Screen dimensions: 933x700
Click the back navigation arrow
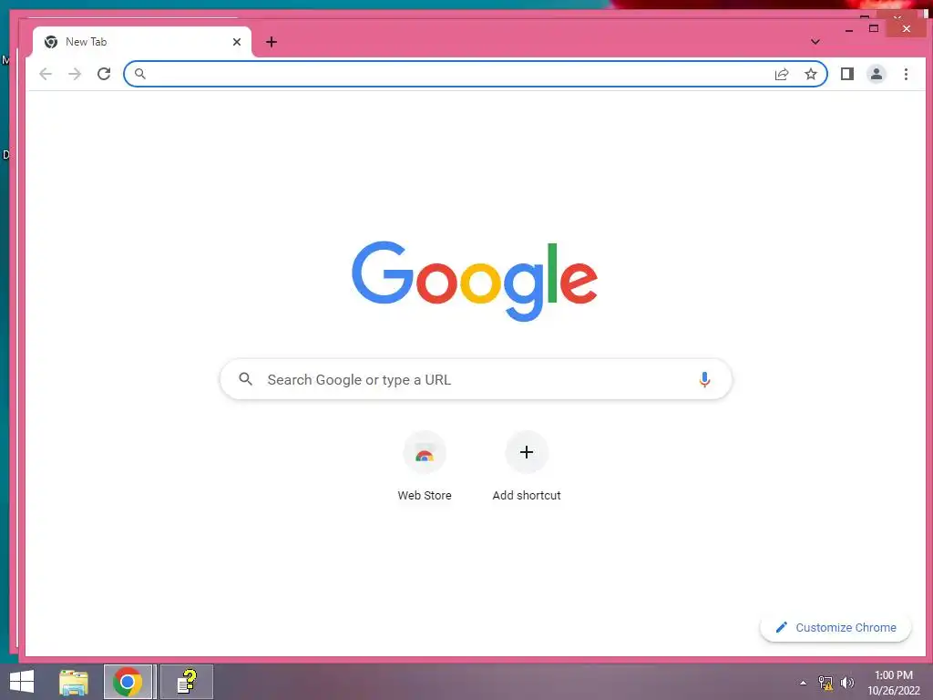click(x=46, y=74)
